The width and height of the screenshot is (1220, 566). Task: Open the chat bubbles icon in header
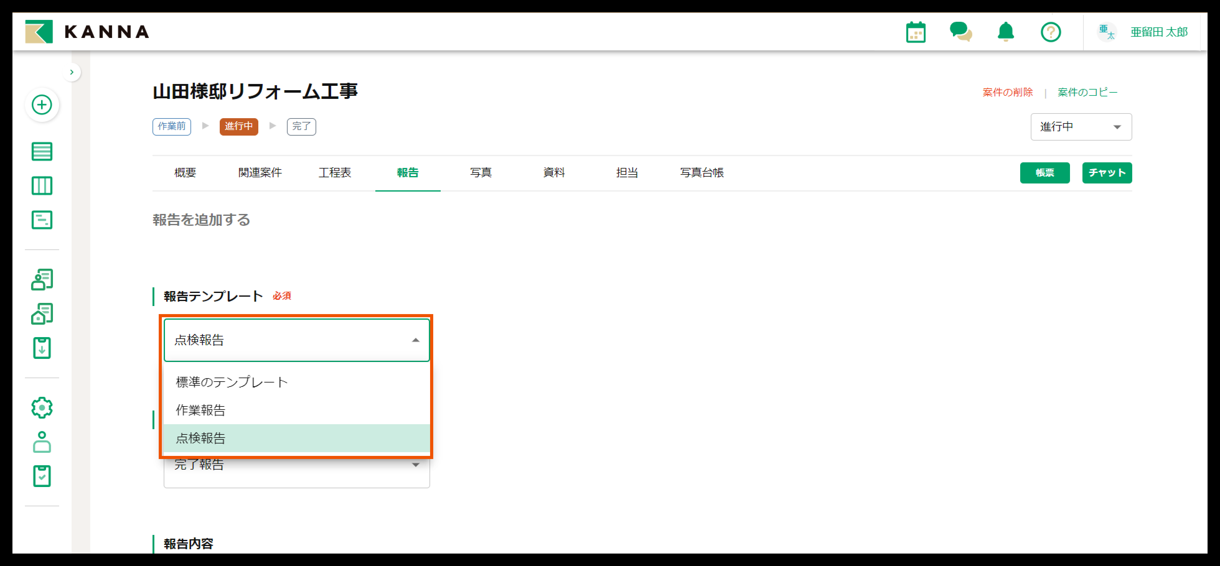[x=960, y=32]
